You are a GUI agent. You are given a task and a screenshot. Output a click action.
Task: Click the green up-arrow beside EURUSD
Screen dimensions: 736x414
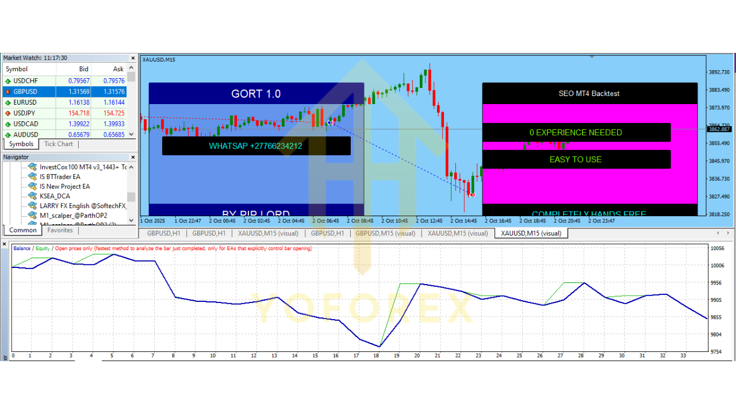[7, 102]
